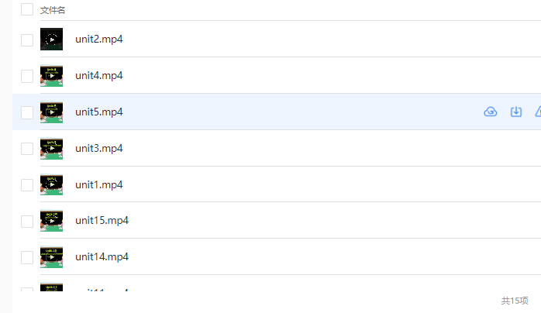
Task: Play unit14.mp4 from thumbnail
Action: click(51, 256)
